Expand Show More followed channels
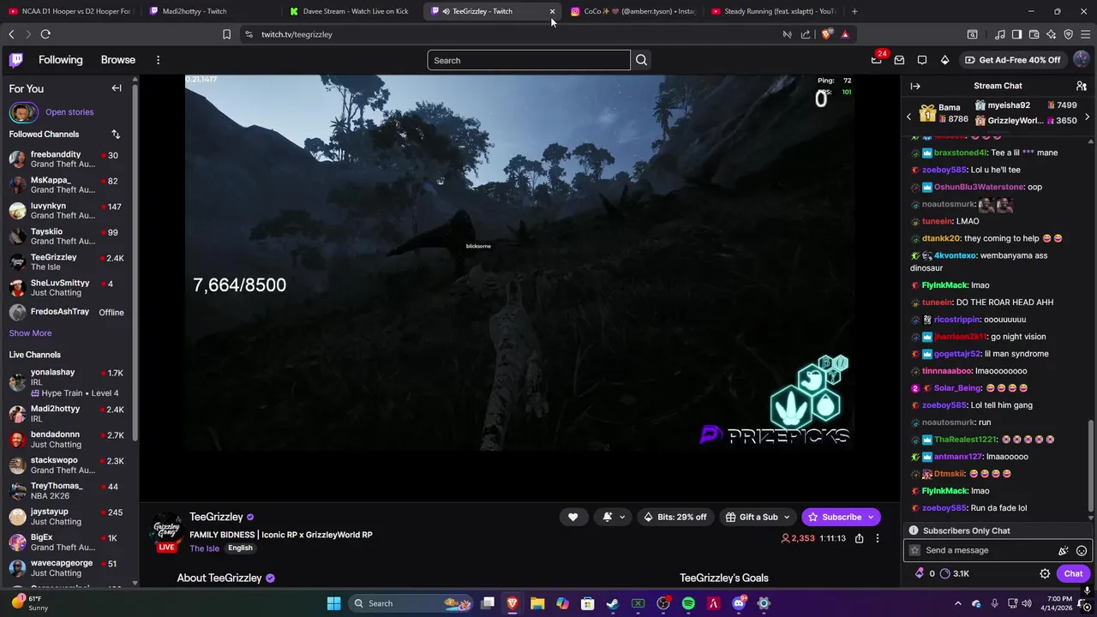 30,332
